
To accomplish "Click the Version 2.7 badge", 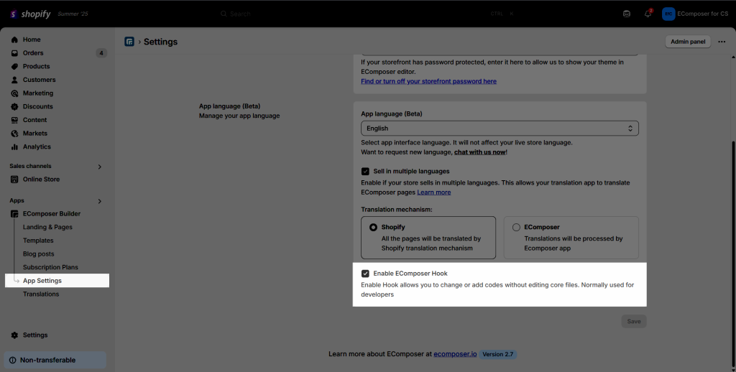I will (497, 354).
